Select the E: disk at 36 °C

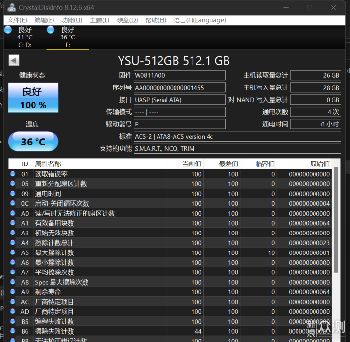click(68, 37)
